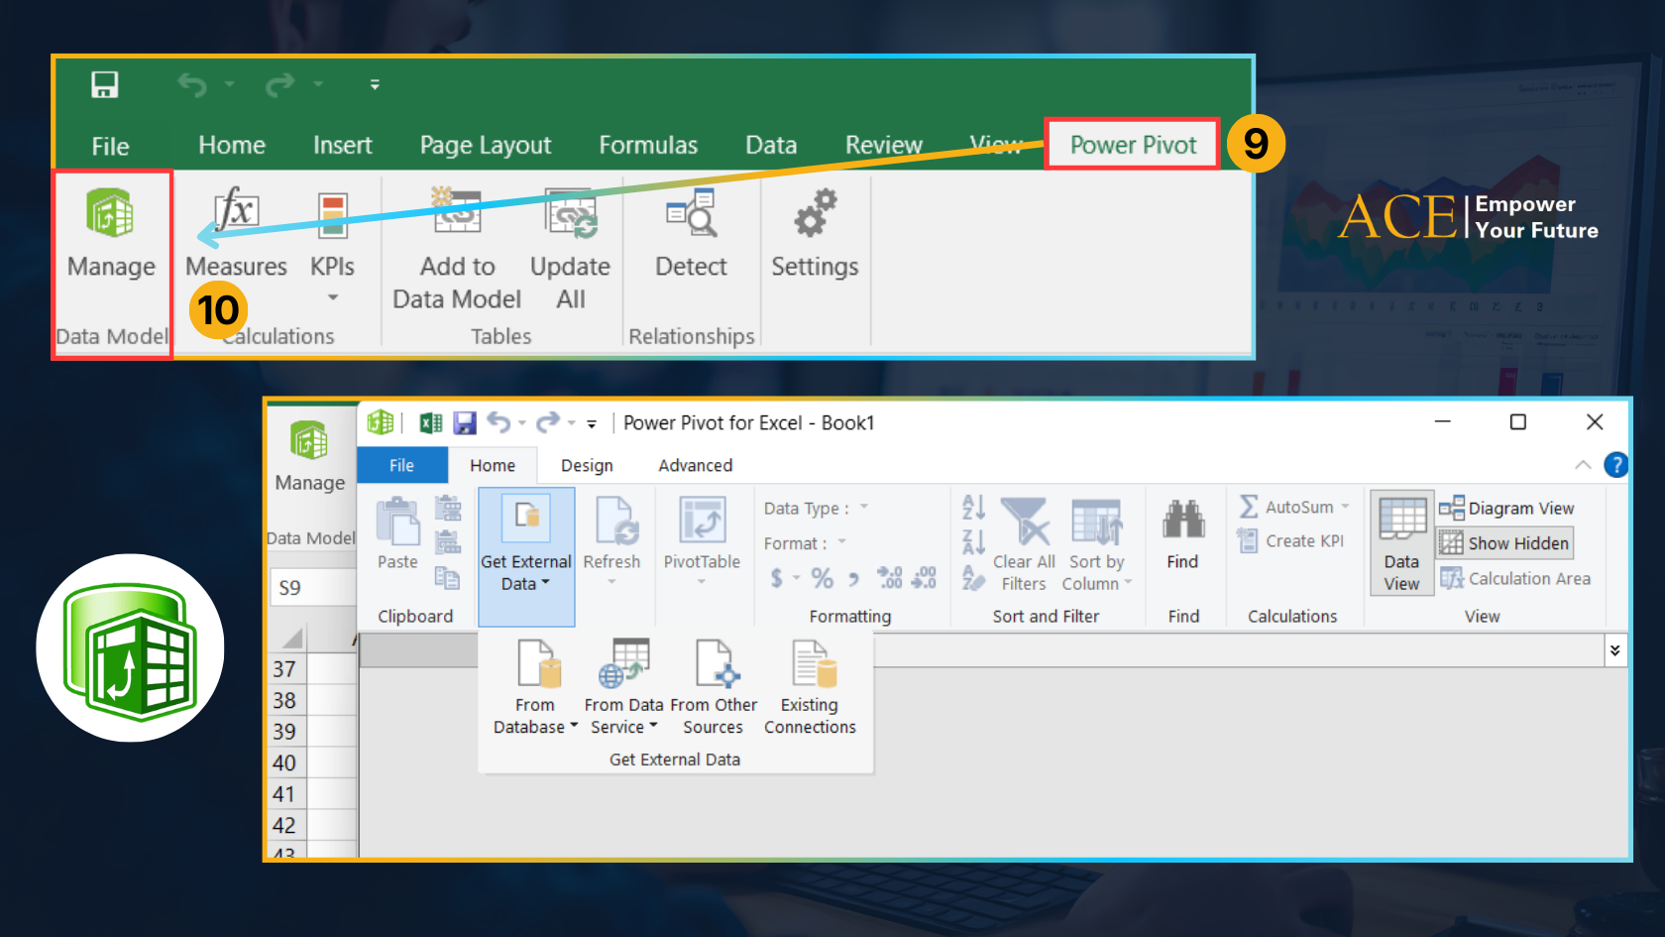Import data using From Database
This screenshot has height=937, width=1665.
click(534, 684)
